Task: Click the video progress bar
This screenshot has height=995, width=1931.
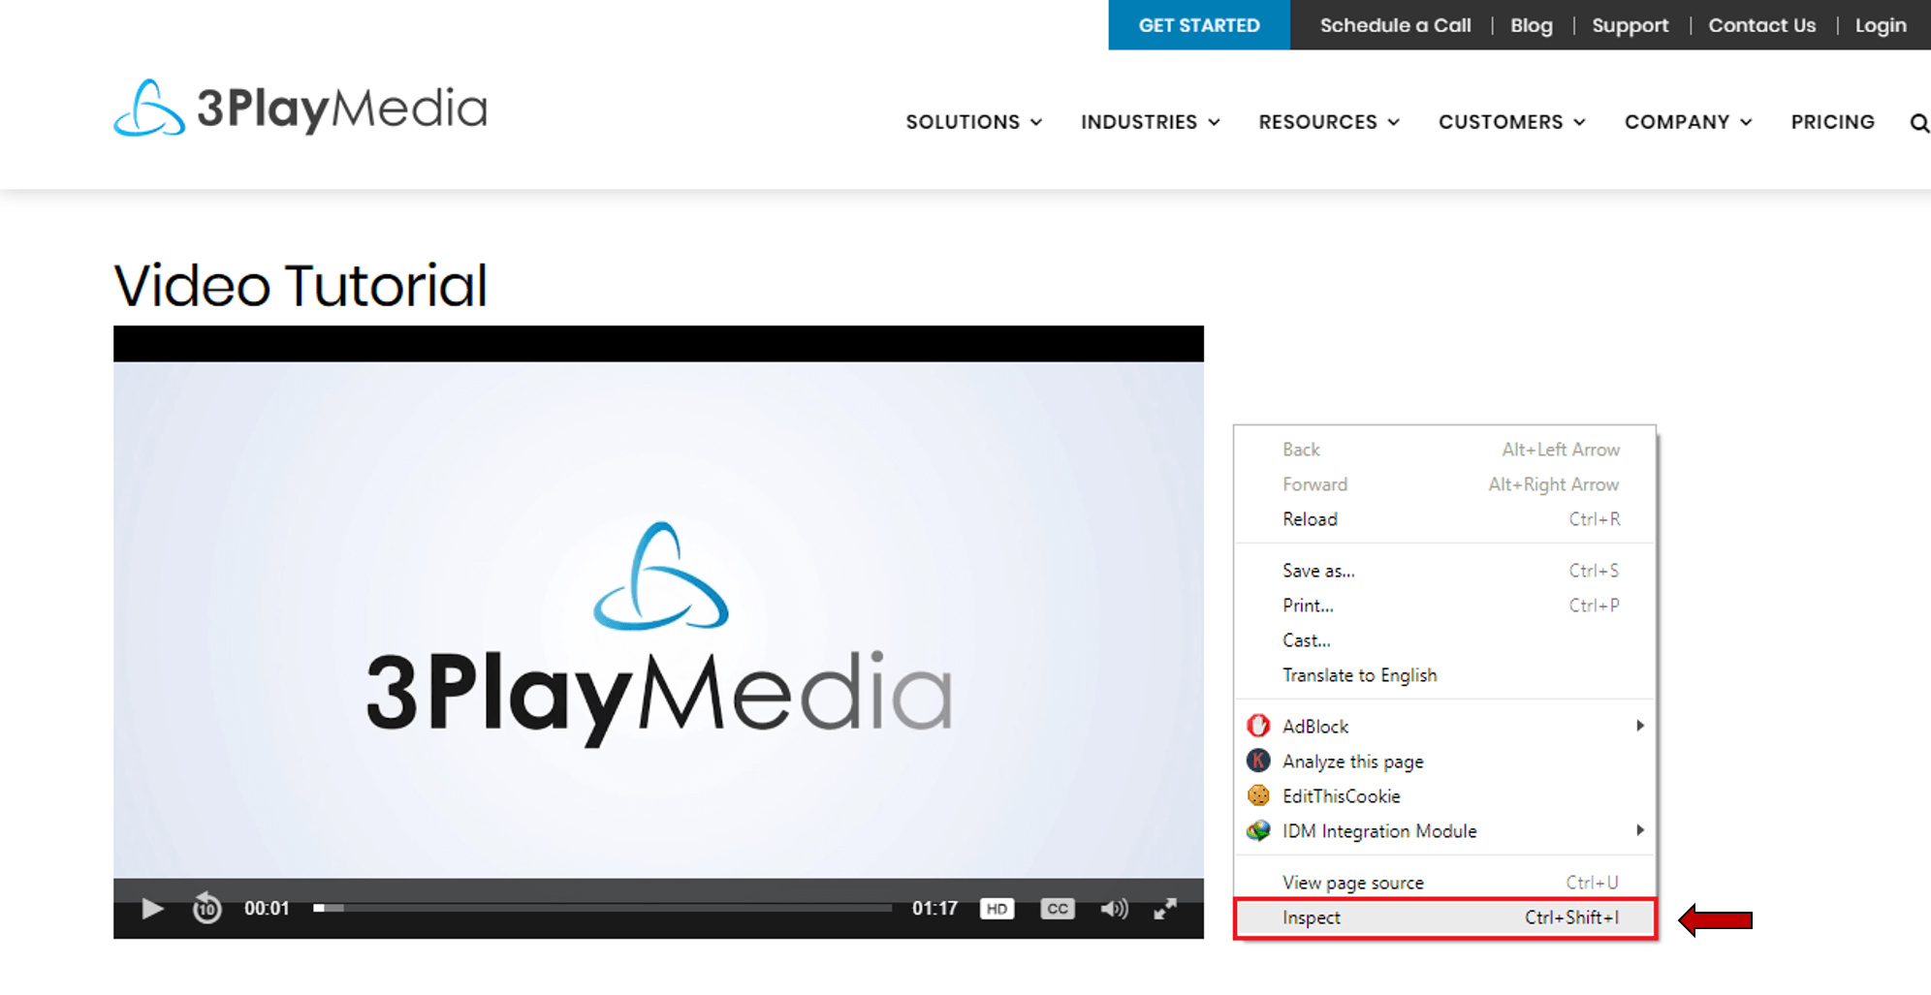Action: [x=601, y=909]
